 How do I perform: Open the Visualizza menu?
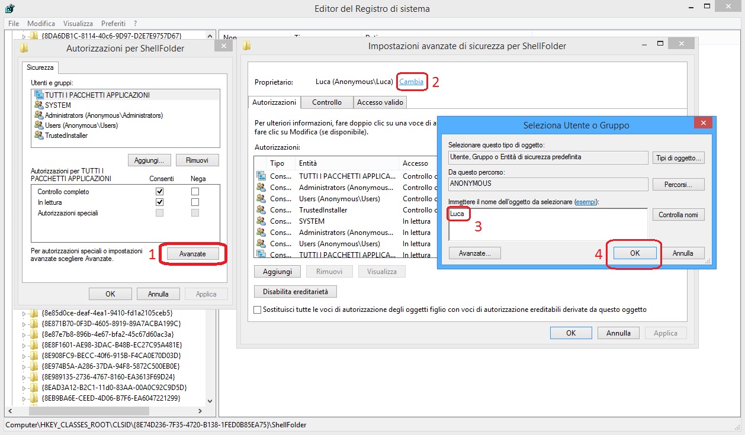pos(78,24)
